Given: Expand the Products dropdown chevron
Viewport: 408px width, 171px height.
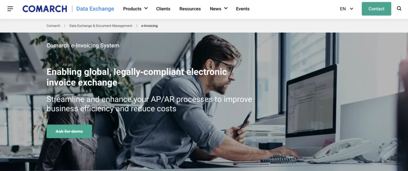Looking at the screenshot, I should point(146,8).
